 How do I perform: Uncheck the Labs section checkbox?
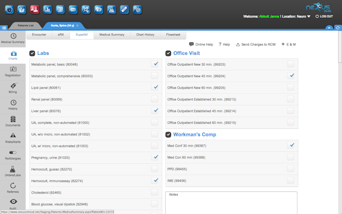pyautogui.click(x=32, y=53)
